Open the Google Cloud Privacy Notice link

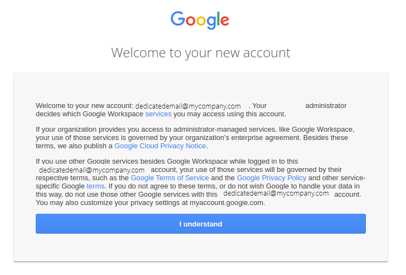tap(160, 146)
